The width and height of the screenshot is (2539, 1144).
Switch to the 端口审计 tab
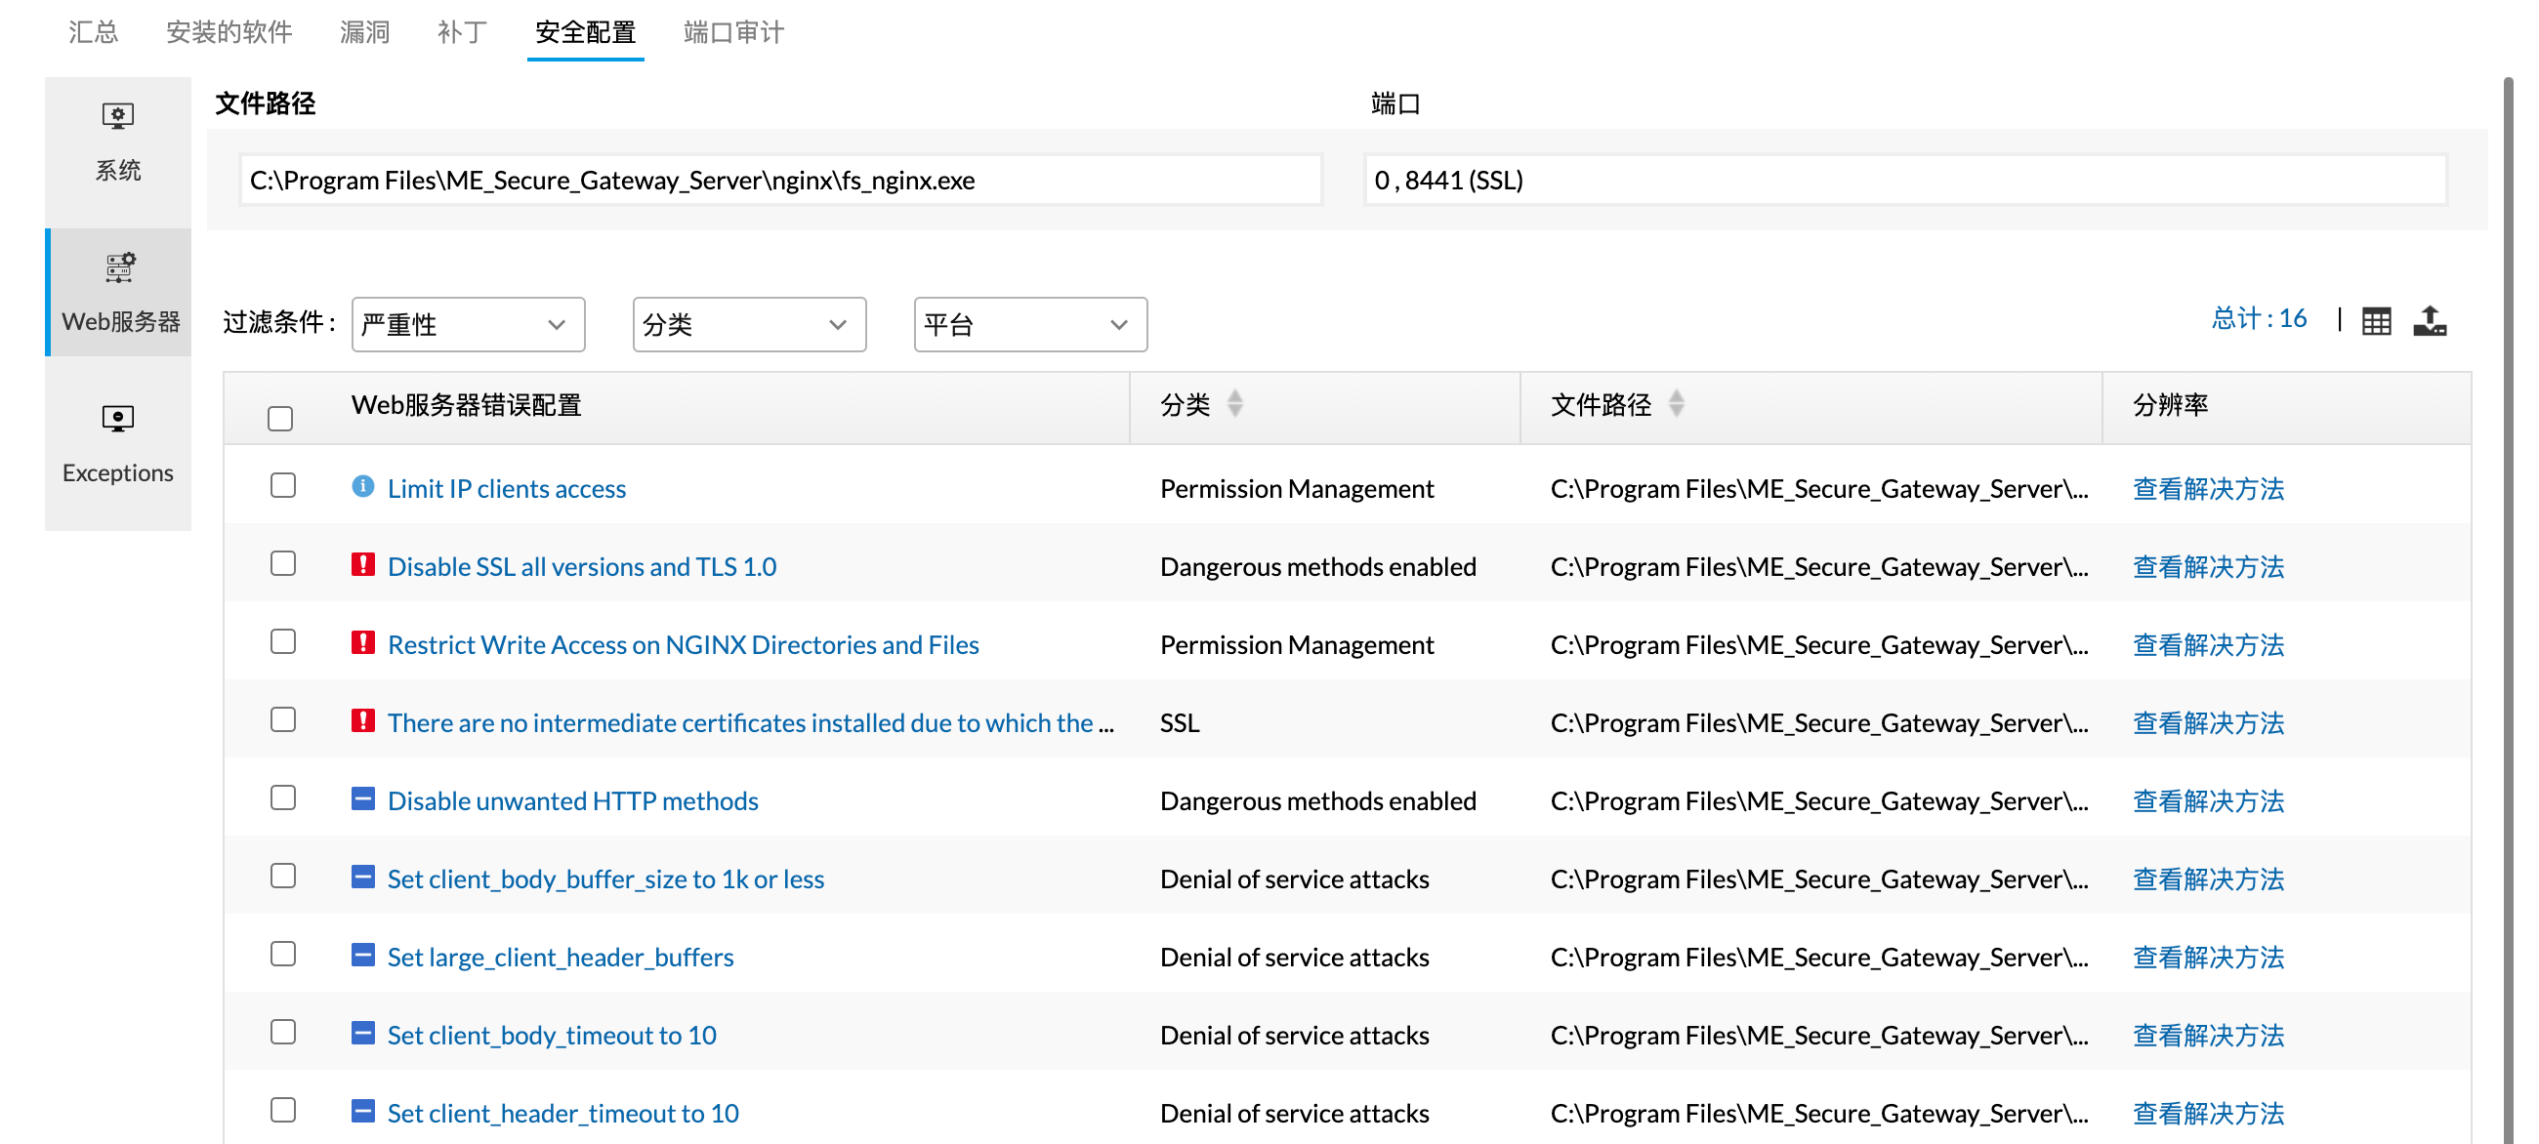pos(733,32)
